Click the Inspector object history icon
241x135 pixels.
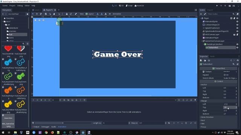pos(238,60)
